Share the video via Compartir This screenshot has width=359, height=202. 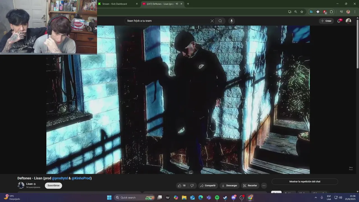pos(208,185)
